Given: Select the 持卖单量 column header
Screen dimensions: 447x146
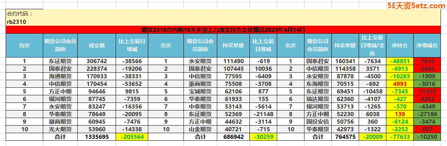Looking at the screenshot, I should tap(345, 45).
